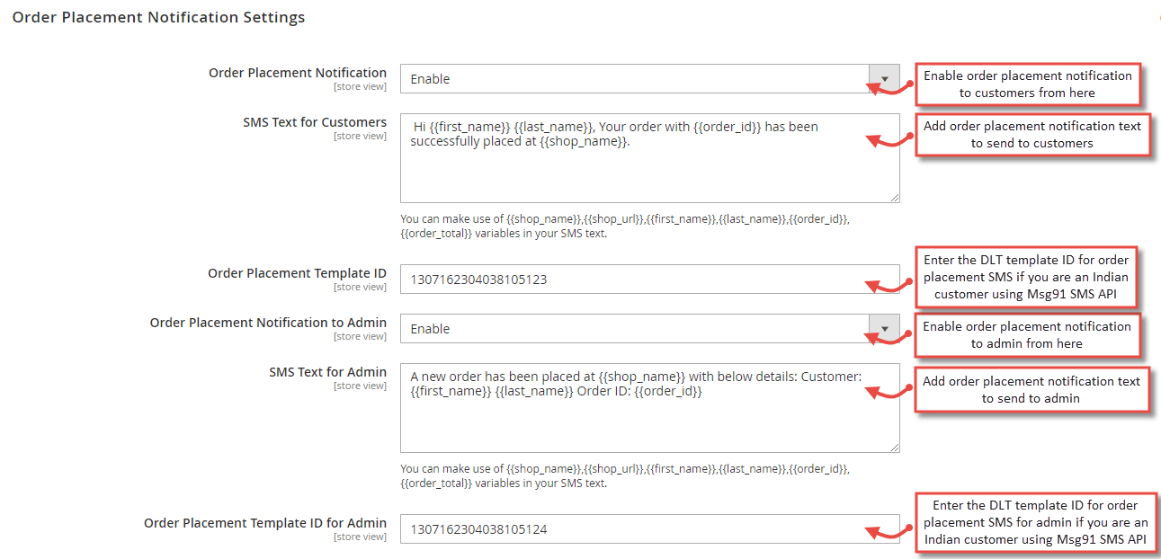Click the Order Placement Notification to Admin label
1161x559 pixels.
[268, 323]
